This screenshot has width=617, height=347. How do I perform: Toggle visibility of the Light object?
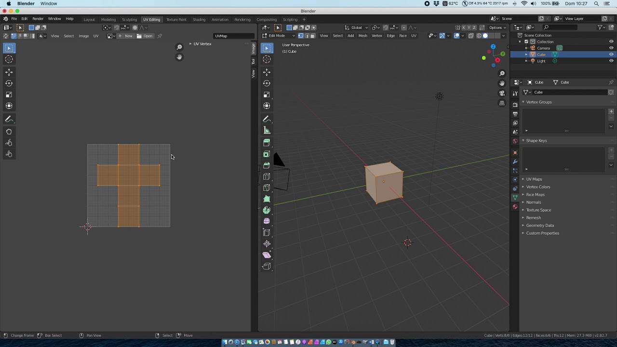tap(611, 61)
